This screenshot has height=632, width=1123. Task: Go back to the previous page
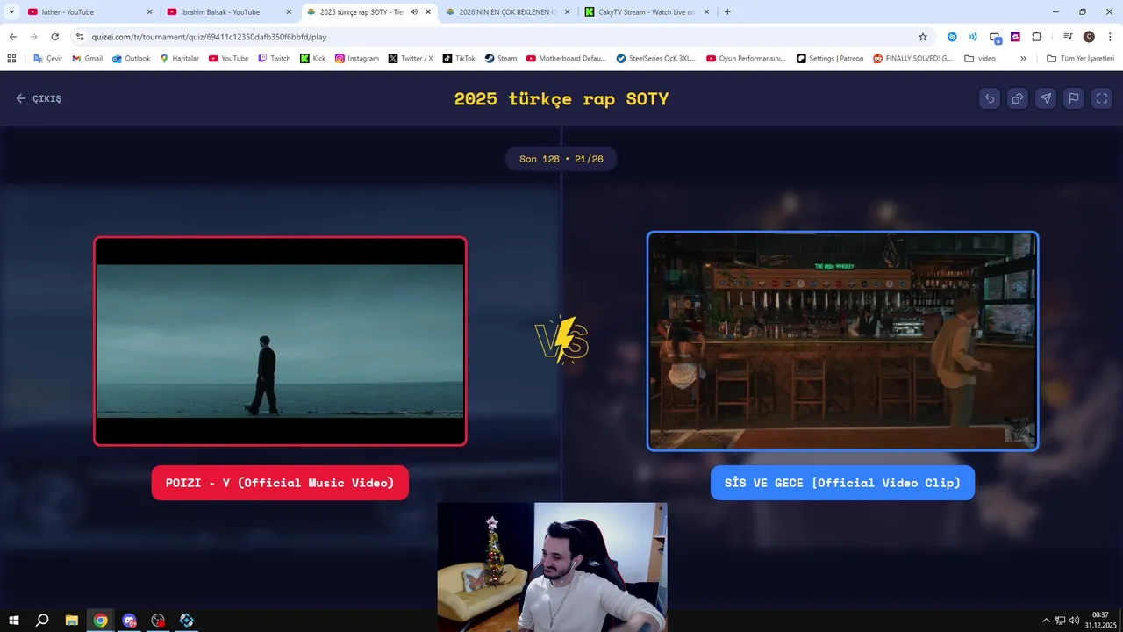12,37
